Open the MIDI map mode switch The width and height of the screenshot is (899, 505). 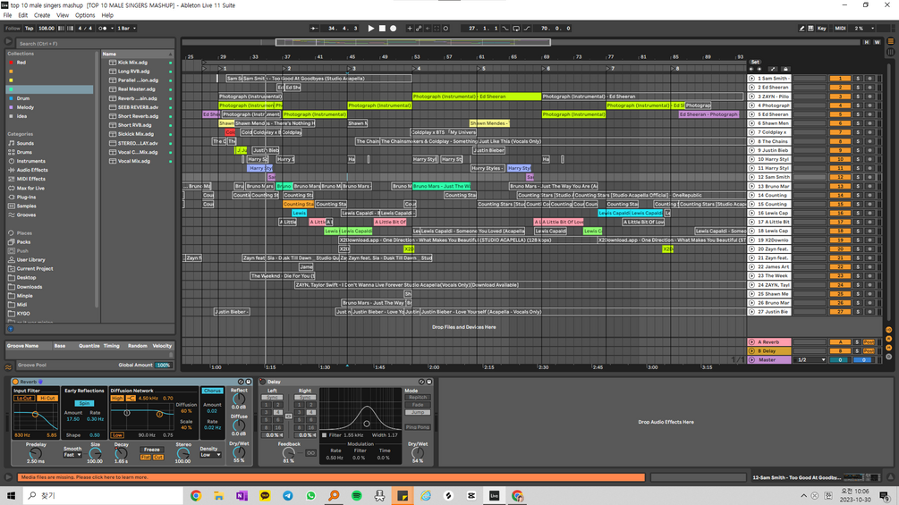click(840, 28)
